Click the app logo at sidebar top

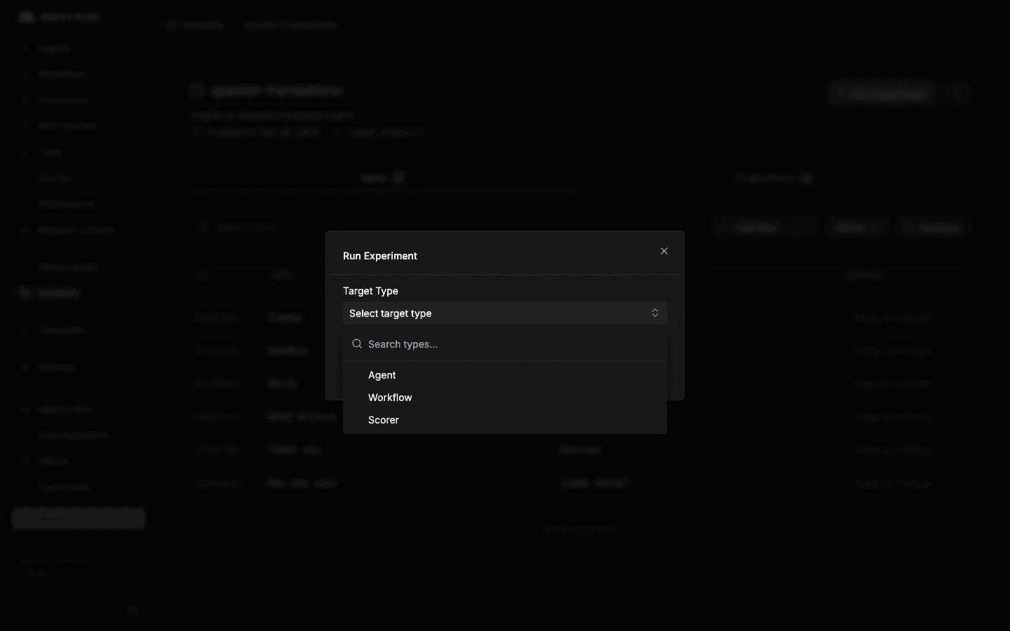click(27, 17)
